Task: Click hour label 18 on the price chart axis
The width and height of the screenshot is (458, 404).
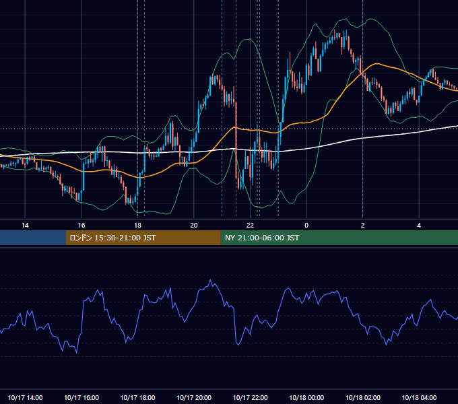Action: coord(137,226)
